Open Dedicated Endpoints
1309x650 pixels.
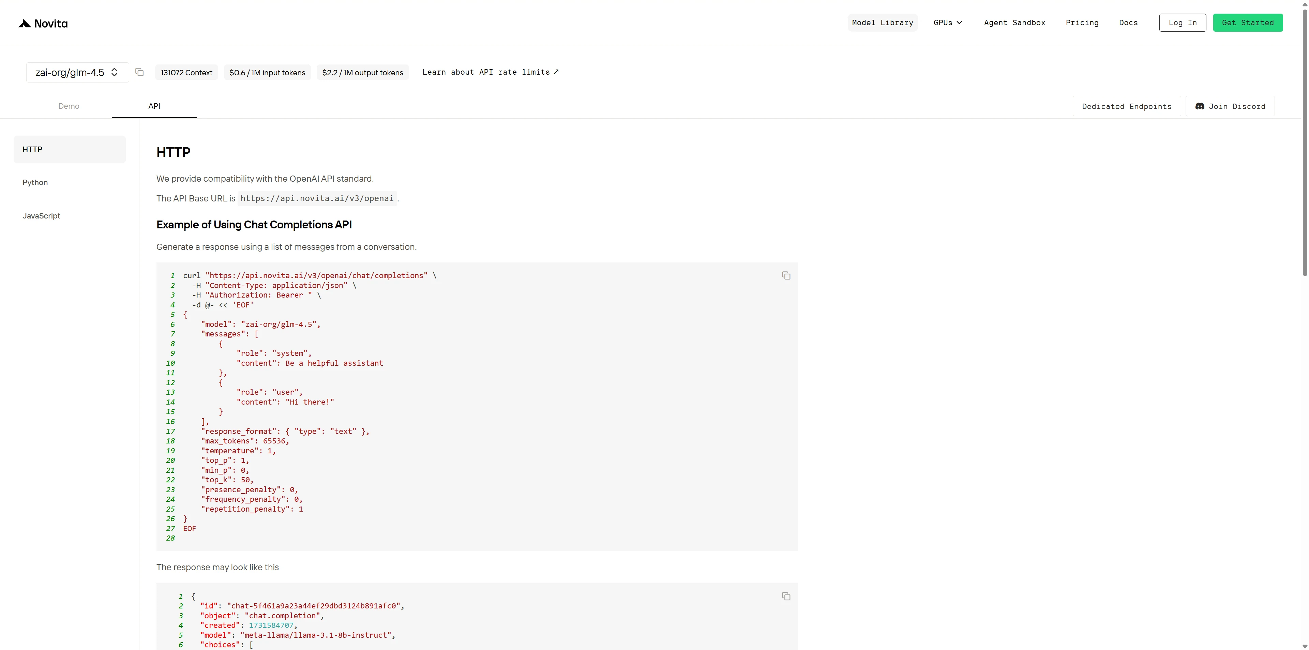tap(1127, 106)
